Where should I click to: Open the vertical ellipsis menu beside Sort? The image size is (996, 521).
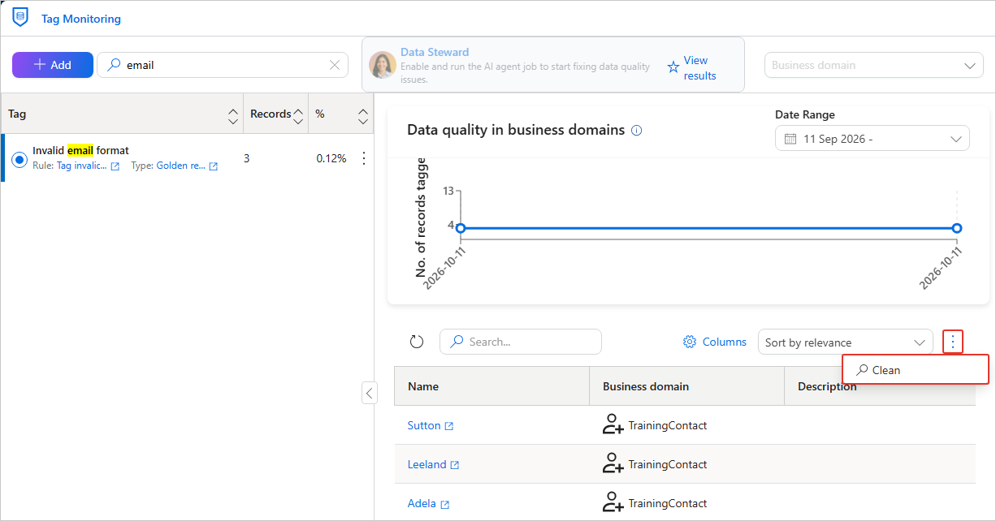coord(953,342)
